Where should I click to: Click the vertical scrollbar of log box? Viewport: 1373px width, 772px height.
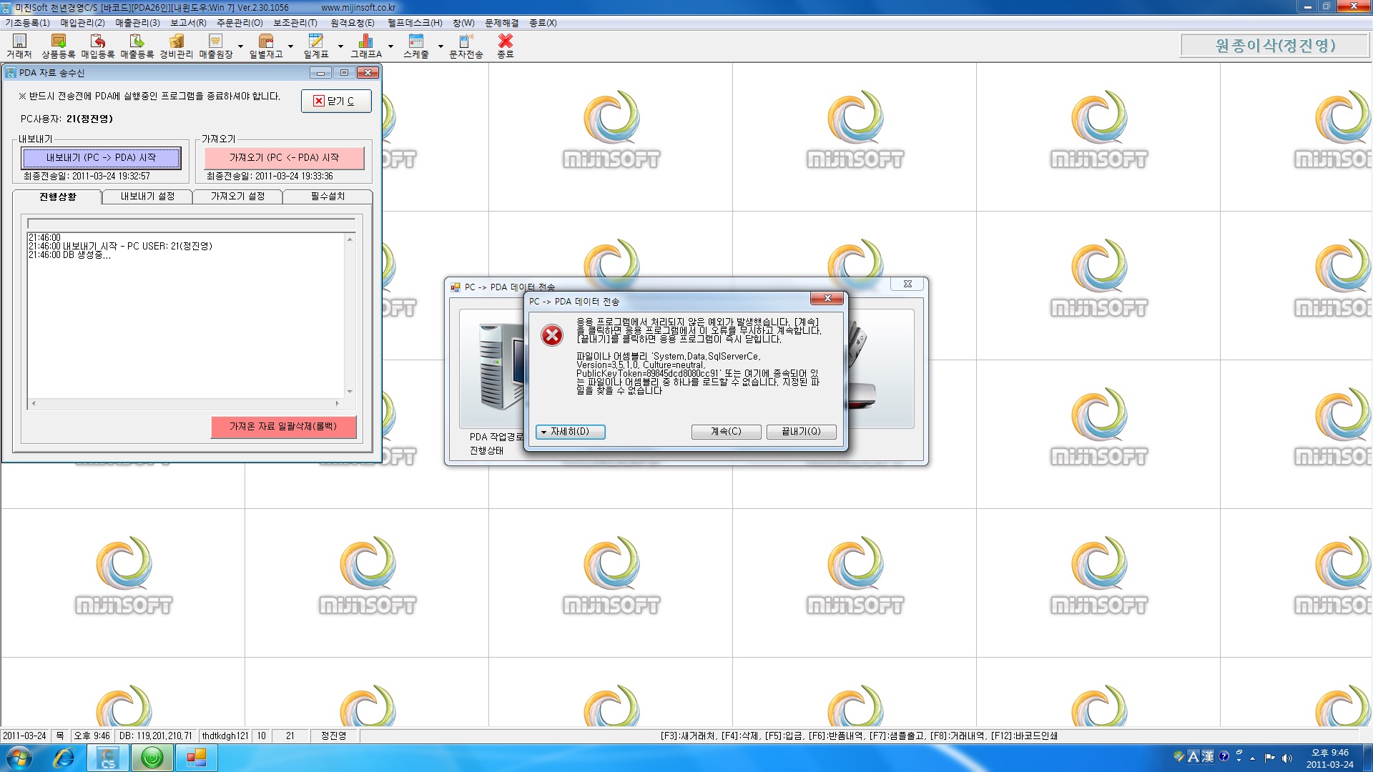pos(350,315)
